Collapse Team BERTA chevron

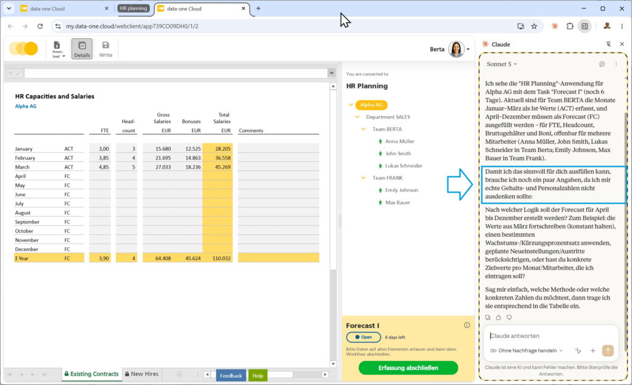click(x=363, y=129)
